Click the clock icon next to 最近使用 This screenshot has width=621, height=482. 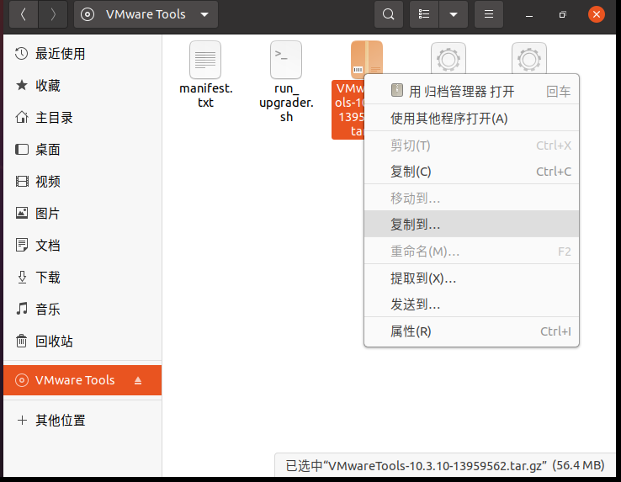pyautogui.click(x=21, y=54)
